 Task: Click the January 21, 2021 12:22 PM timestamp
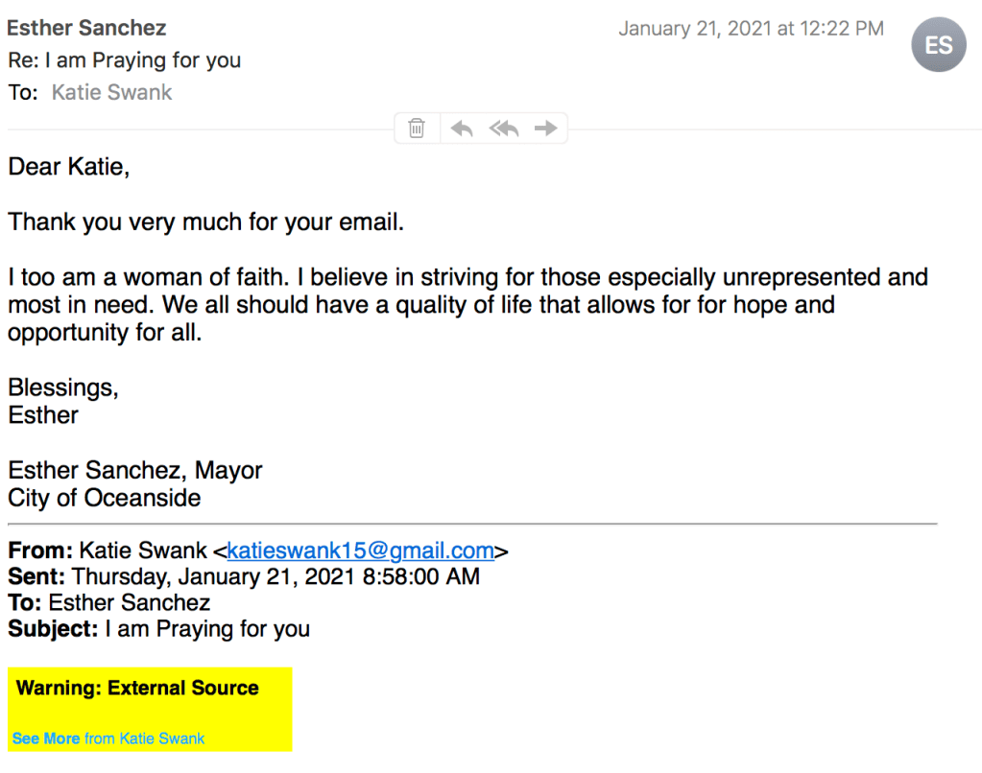click(x=751, y=29)
